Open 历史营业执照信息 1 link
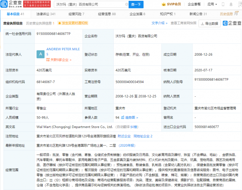The width and height of the screenshot is (242, 190). coord(40,23)
